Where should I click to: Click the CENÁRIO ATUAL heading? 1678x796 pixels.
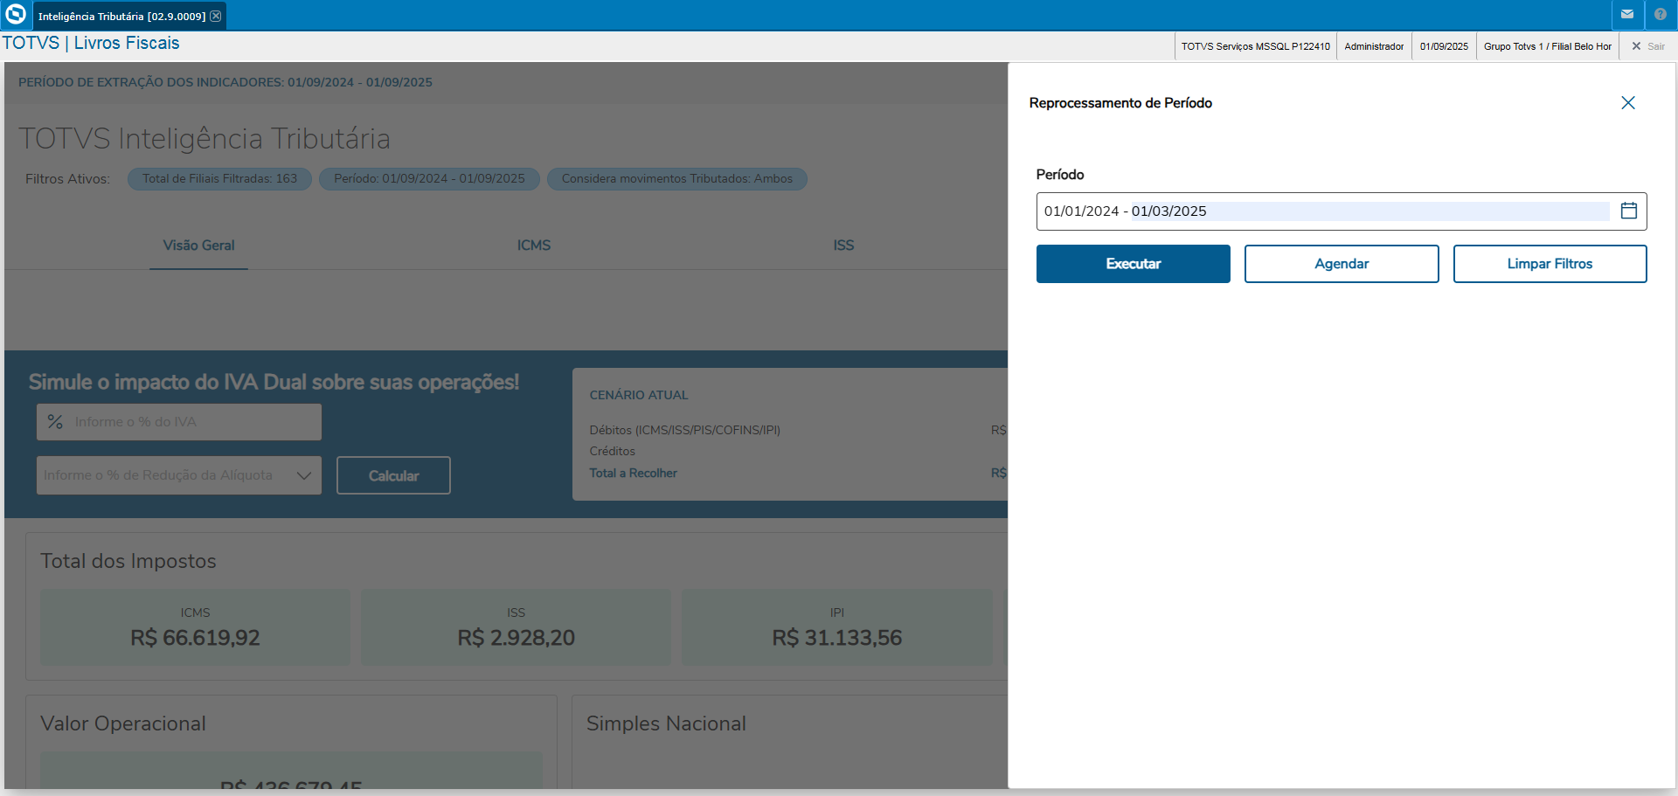point(639,395)
